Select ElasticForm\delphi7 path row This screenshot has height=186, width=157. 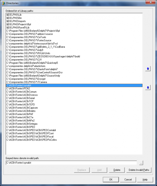point(74,69)
